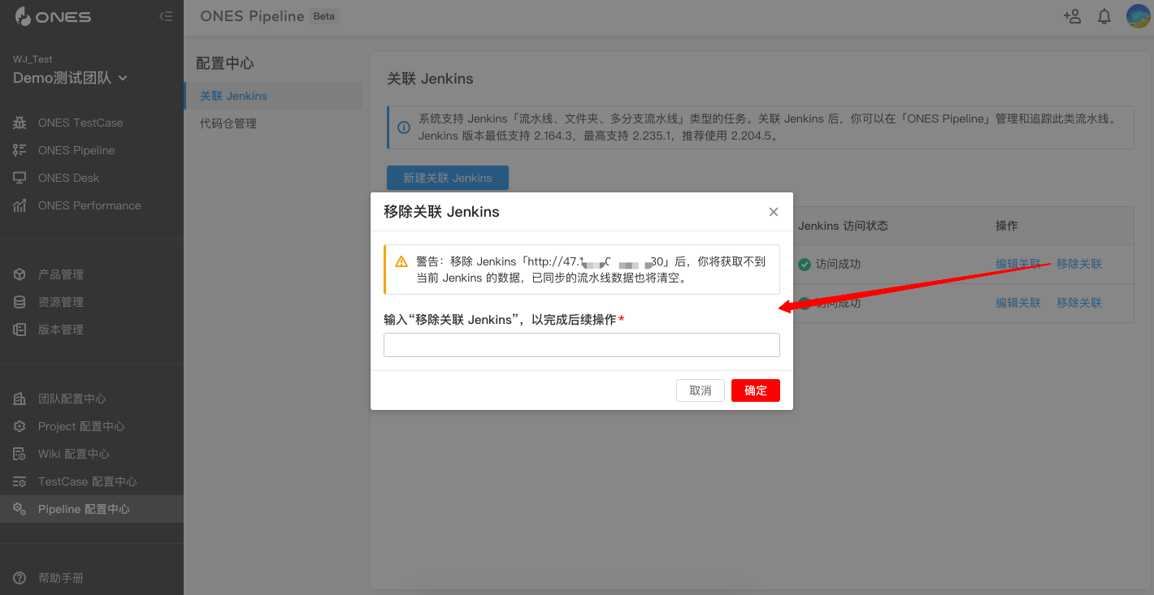Click the Jenkins 访问状态 column header
This screenshot has height=595, width=1154.
click(843, 226)
